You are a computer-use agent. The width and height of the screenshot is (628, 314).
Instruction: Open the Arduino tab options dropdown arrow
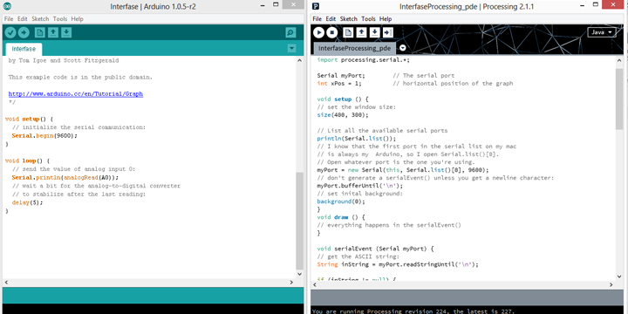tap(291, 49)
